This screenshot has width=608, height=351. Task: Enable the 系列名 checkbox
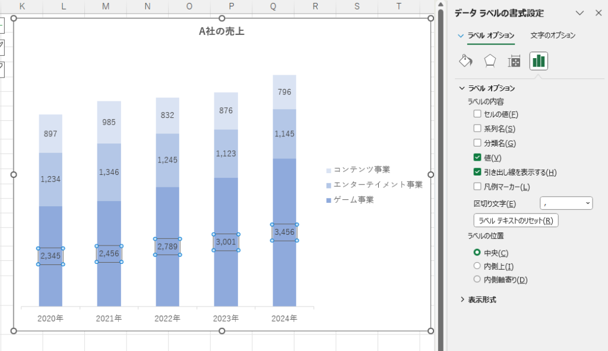(x=477, y=128)
